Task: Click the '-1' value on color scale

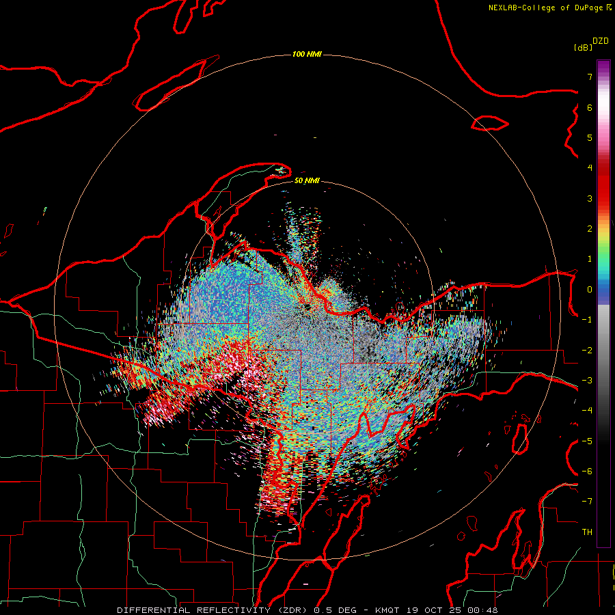Action: point(587,320)
